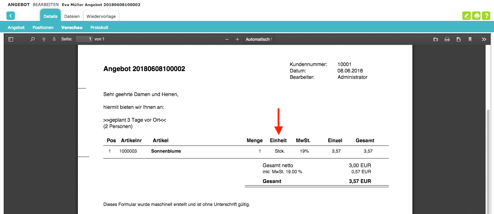Click the 'hiermit bieten wir Ihnen an:' line
This screenshot has height=214, width=494.
[134, 108]
